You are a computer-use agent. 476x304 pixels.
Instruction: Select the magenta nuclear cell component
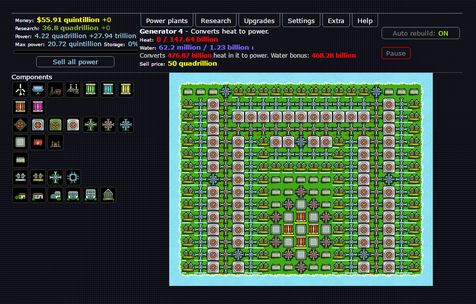point(38,107)
